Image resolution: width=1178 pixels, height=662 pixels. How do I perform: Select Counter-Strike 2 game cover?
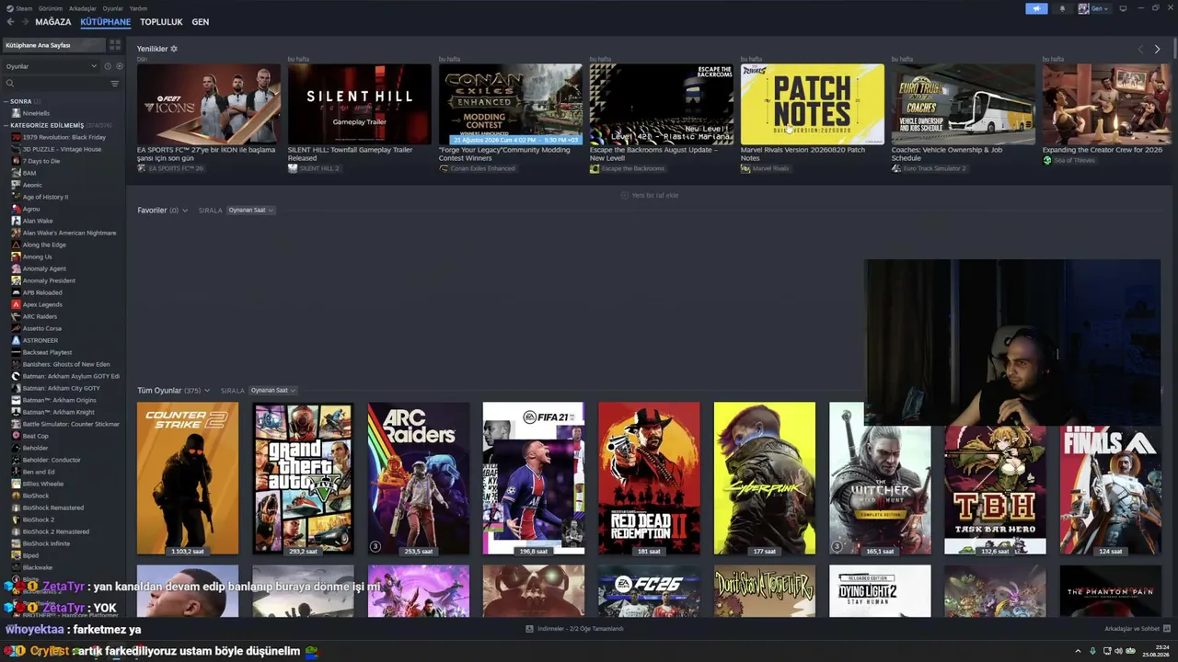tap(188, 478)
